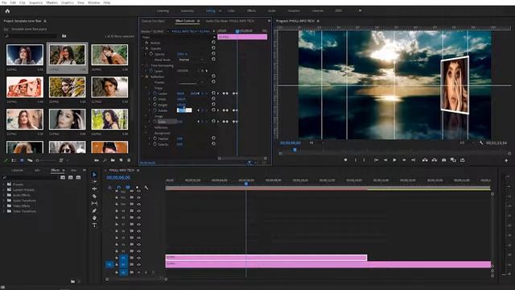515x290 pixels.
Task: Reset the Feather parameter value
Action: click(213, 139)
